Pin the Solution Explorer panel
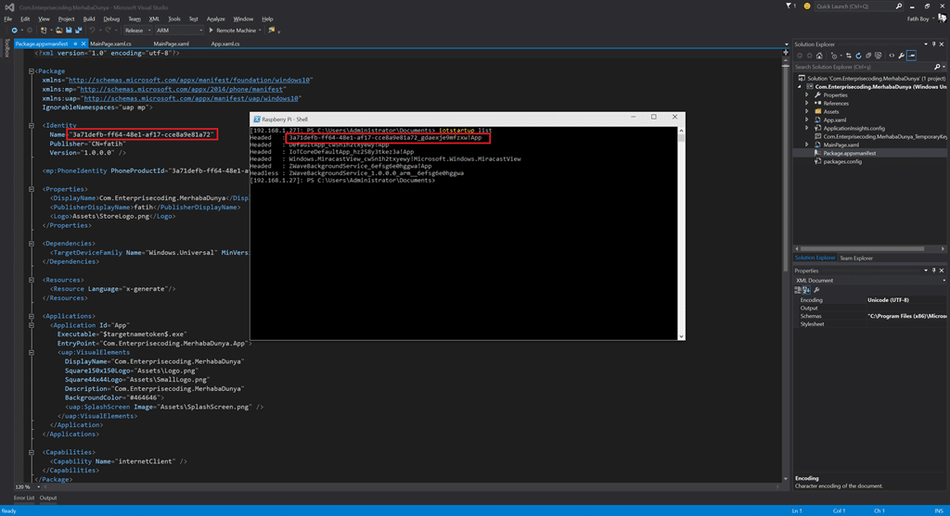The width and height of the screenshot is (950, 516). tap(933, 44)
